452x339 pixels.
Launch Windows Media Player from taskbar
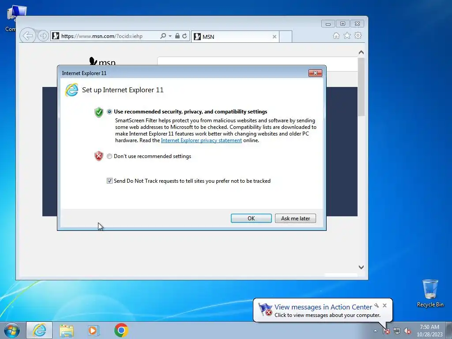point(94,330)
